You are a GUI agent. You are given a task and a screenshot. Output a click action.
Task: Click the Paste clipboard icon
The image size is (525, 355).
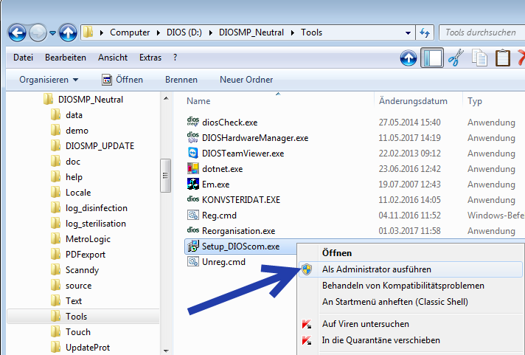coord(503,58)
